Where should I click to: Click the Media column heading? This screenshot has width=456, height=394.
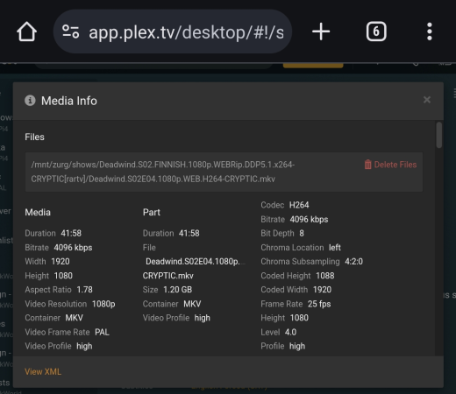(x=38, y=212)
